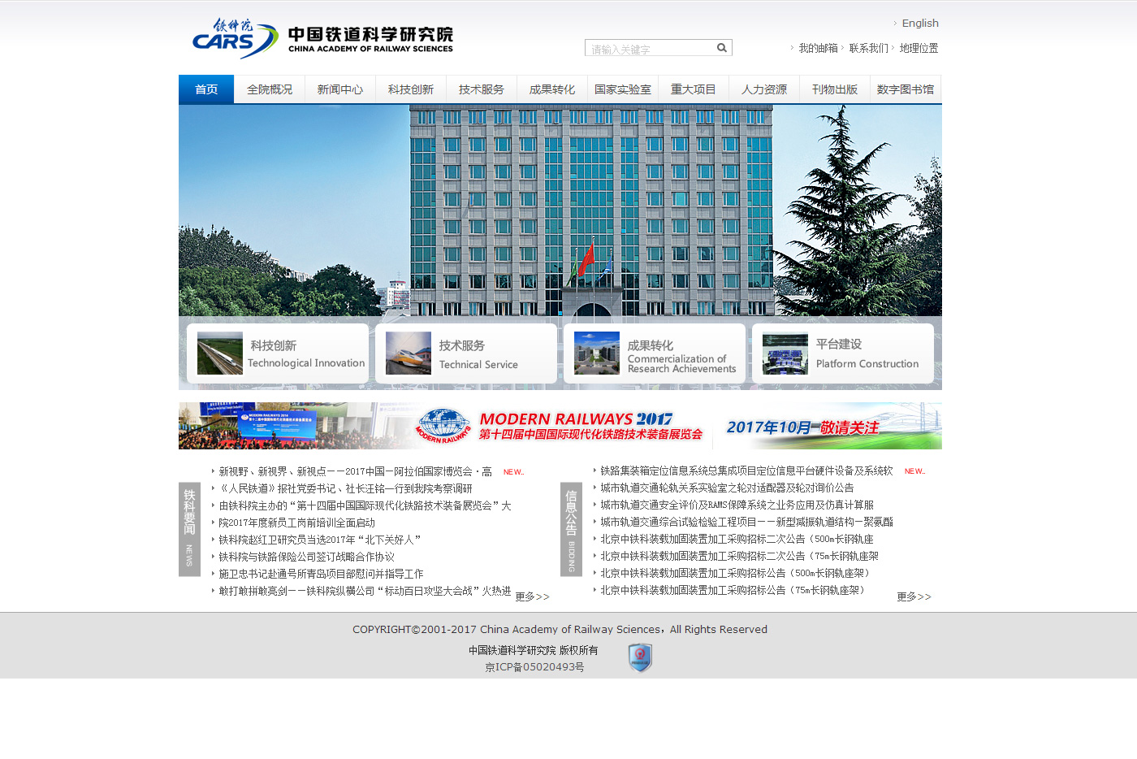Open 采购招标二次公告（75m长钢轨座架 notice
The image size is (1137, 759).
pyautogui.click(x=739, y=556)
